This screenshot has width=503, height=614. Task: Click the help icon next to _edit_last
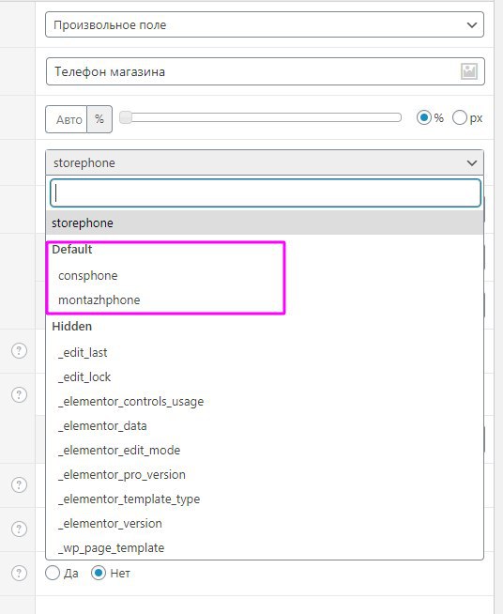pyautogui.click(x=19, y=350)
